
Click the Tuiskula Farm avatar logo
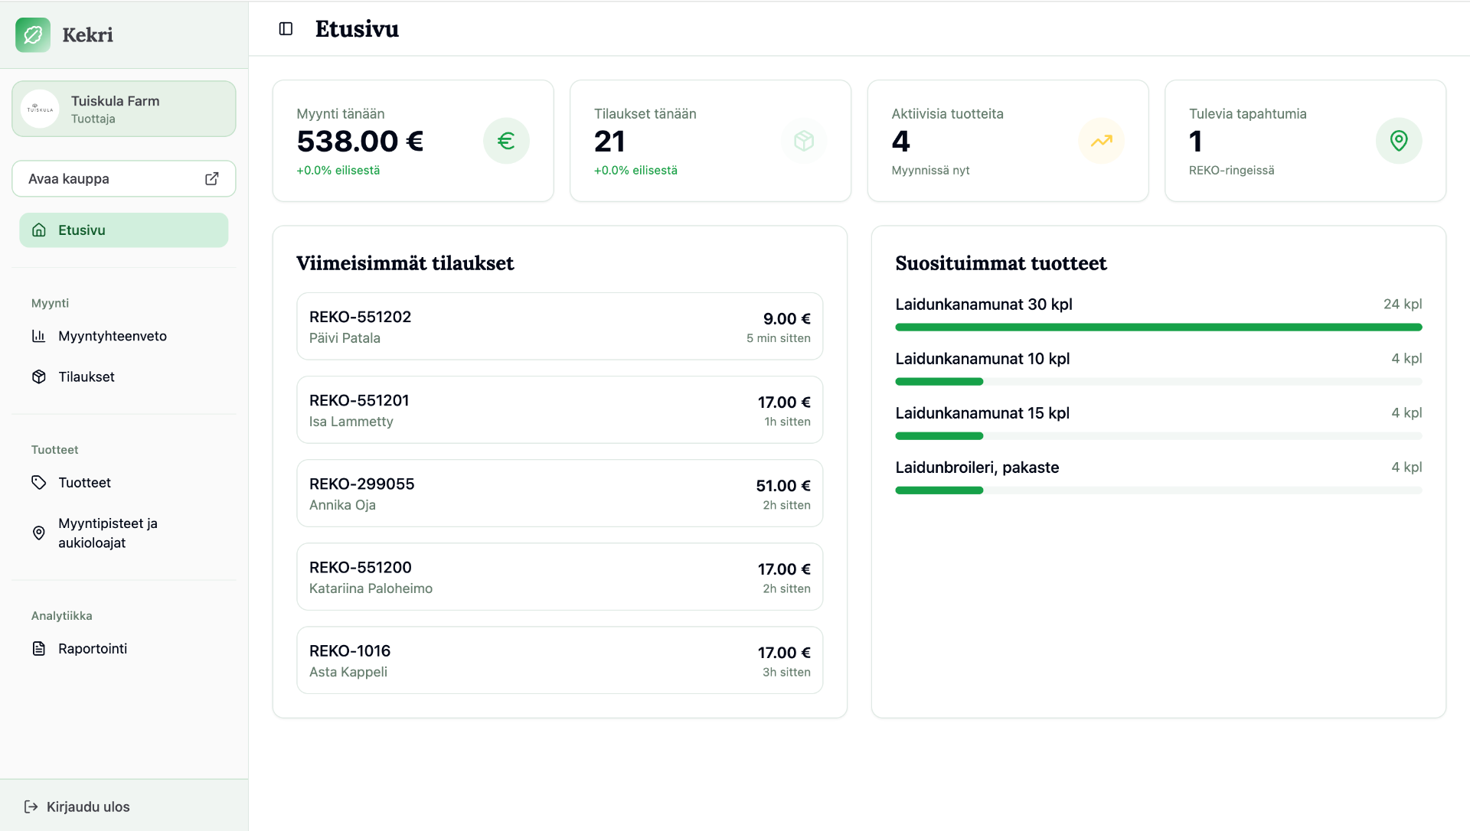(x=40, y=109)
